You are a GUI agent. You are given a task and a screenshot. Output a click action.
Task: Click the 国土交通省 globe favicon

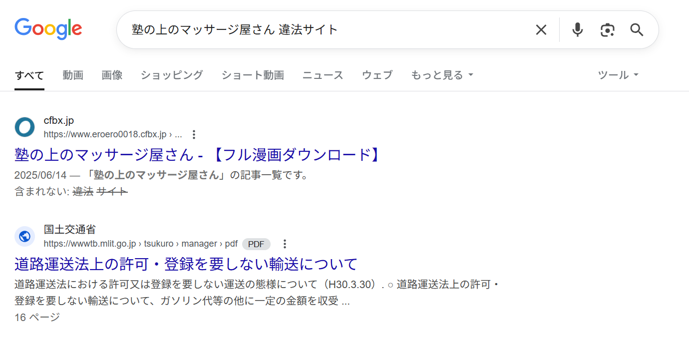[x=24, y=236]
